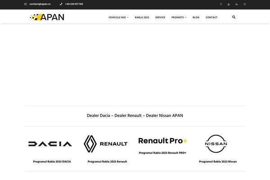
Task: Click the Nissan brand logo
Action: tap(216, 144)
